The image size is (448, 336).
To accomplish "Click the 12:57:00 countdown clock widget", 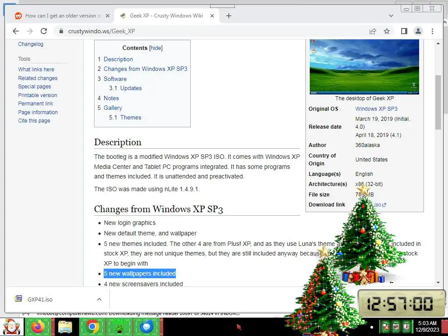I will tap(401, 303).
